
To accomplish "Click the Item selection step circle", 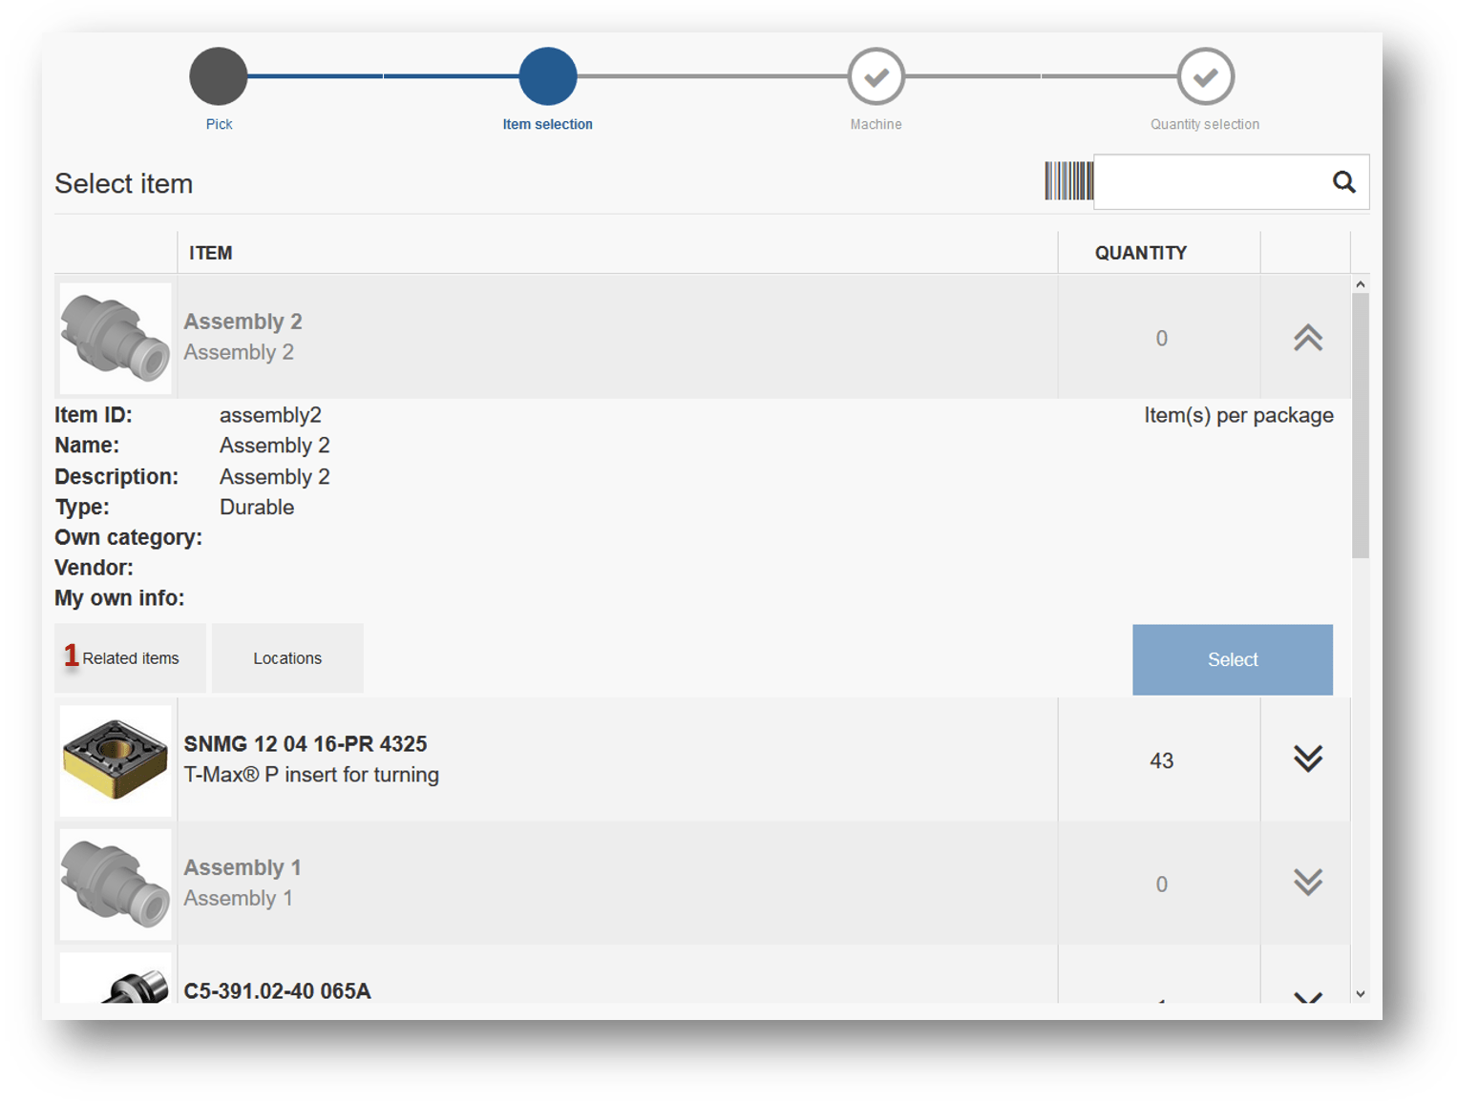I will (547, 76).
